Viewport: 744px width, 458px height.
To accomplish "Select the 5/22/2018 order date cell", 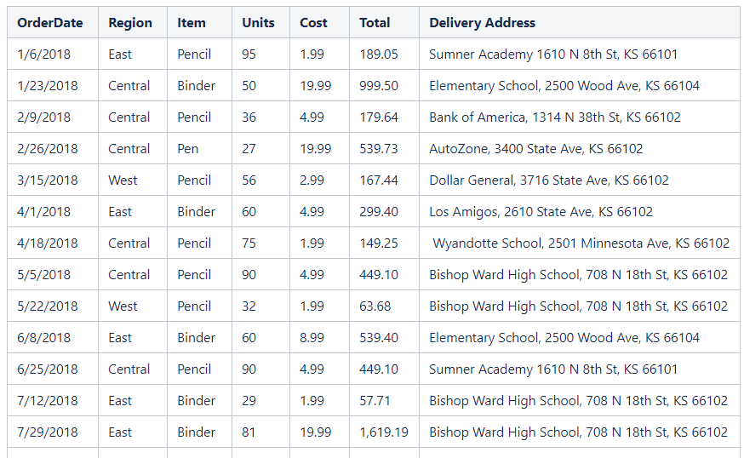I will [48, 306].
